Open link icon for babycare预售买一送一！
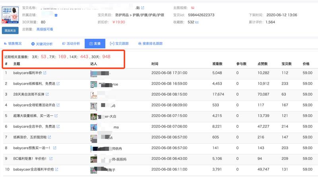Viewport: 318px width, 177px height. click(54, 148)
